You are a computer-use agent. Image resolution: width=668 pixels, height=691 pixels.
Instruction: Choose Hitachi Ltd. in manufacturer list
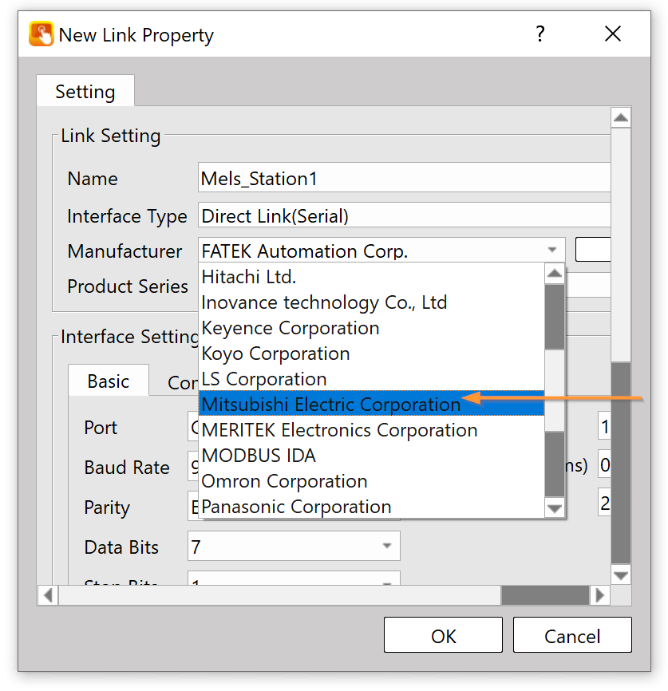249,277
